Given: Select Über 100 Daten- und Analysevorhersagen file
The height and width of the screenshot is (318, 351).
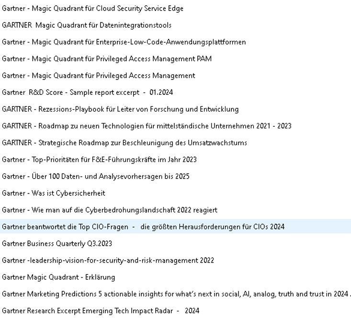Looking at the screenshot, I should [96, 176].
